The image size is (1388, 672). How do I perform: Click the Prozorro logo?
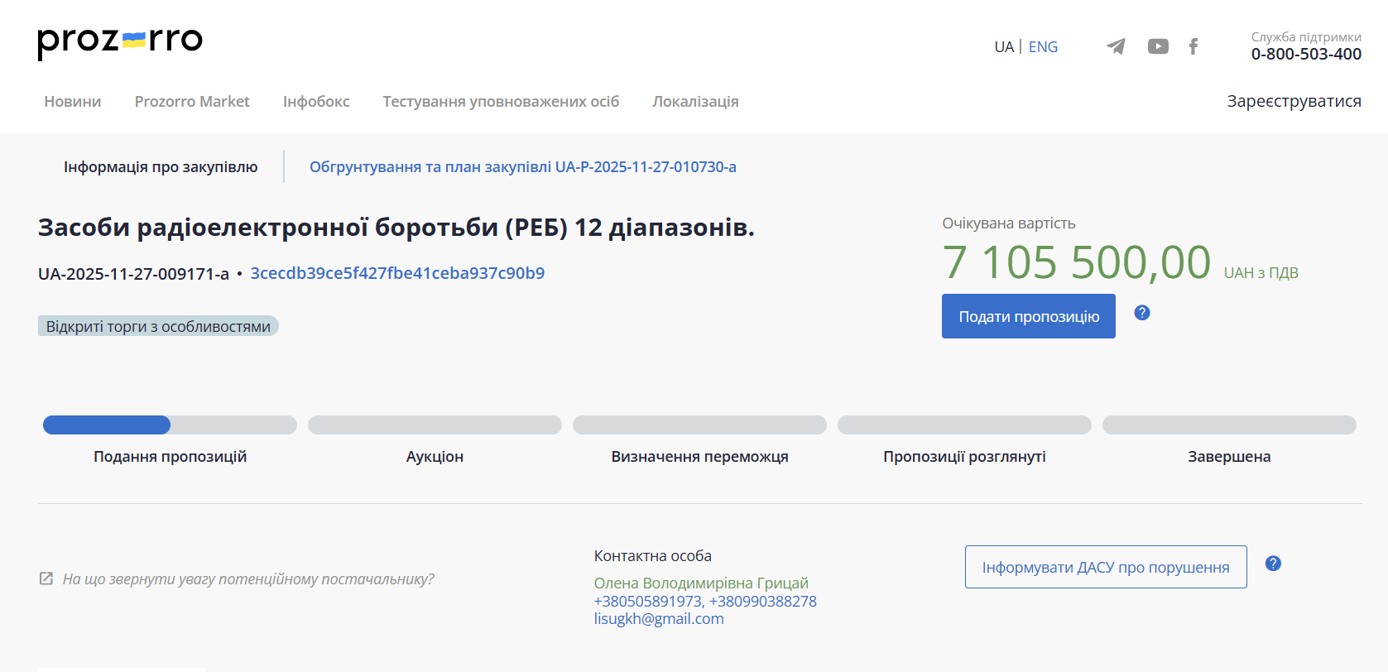tap(120, 41)
